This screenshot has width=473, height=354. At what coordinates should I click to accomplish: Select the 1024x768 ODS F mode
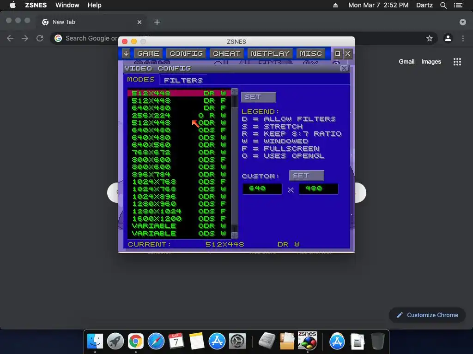click(x=179, y=182)
